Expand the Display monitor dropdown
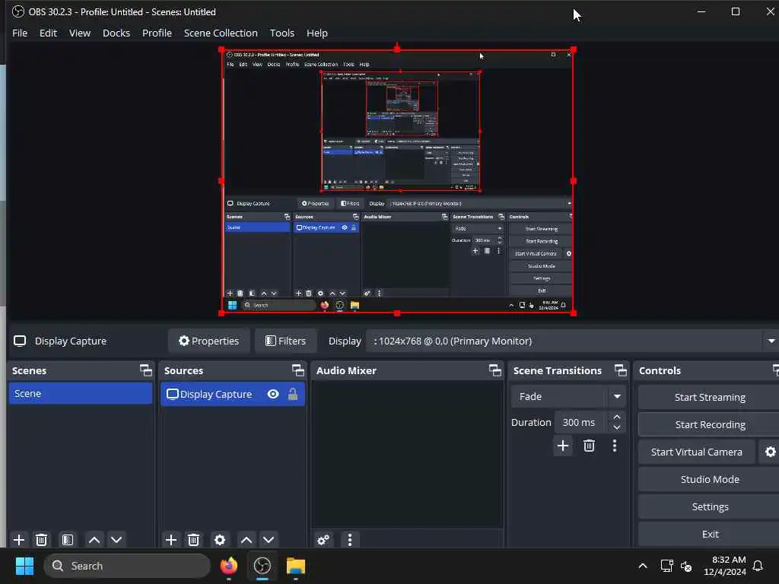 click(x=771, y=341)
